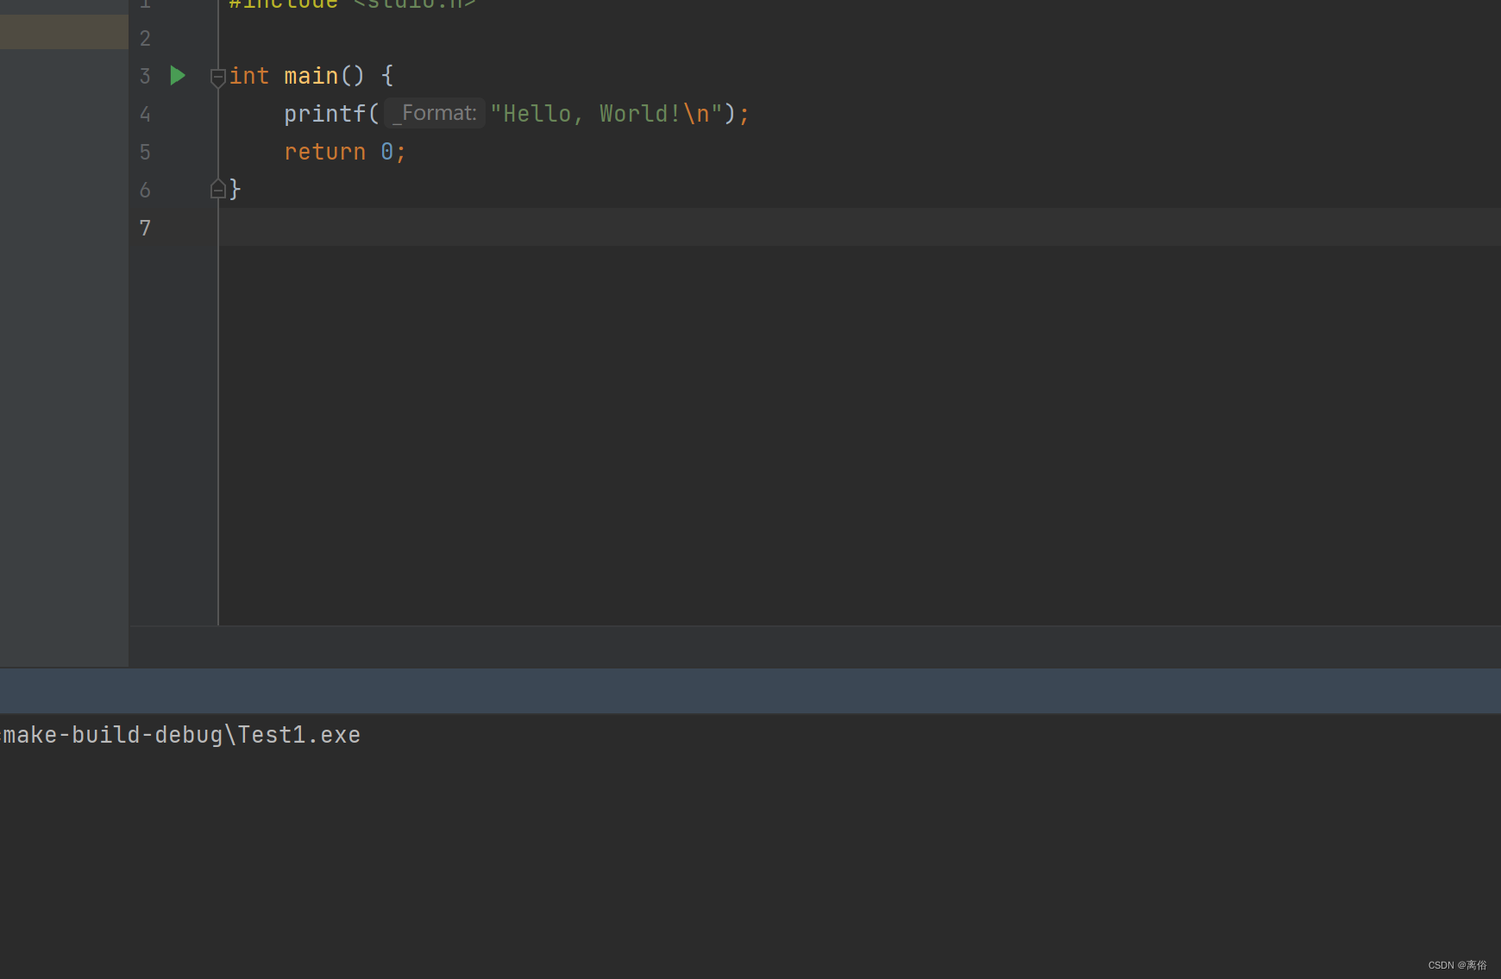This screenshot has width=1501, height=979.
Task: Click the numeric literal 0 on line 5
Action: pos(387,152)
